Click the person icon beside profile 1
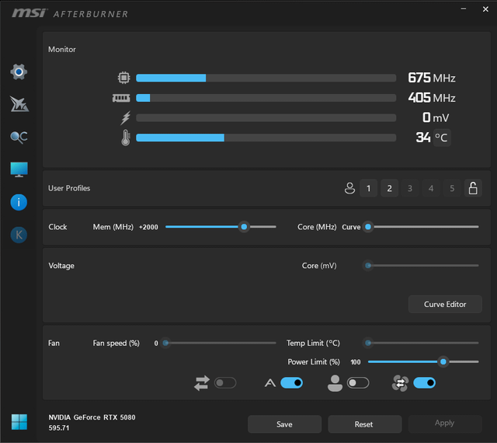497x443 pixels. [349, 188]
